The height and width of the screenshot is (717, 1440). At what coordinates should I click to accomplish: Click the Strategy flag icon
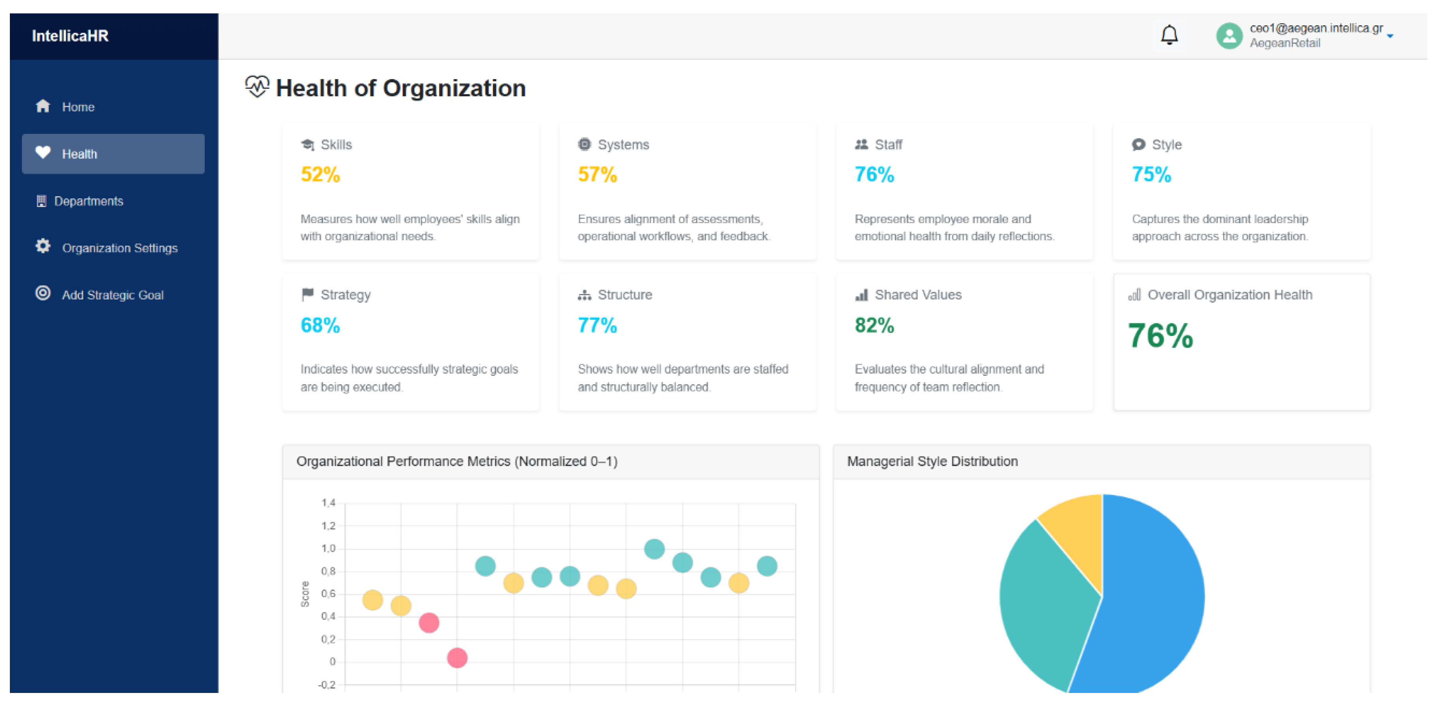308,294
